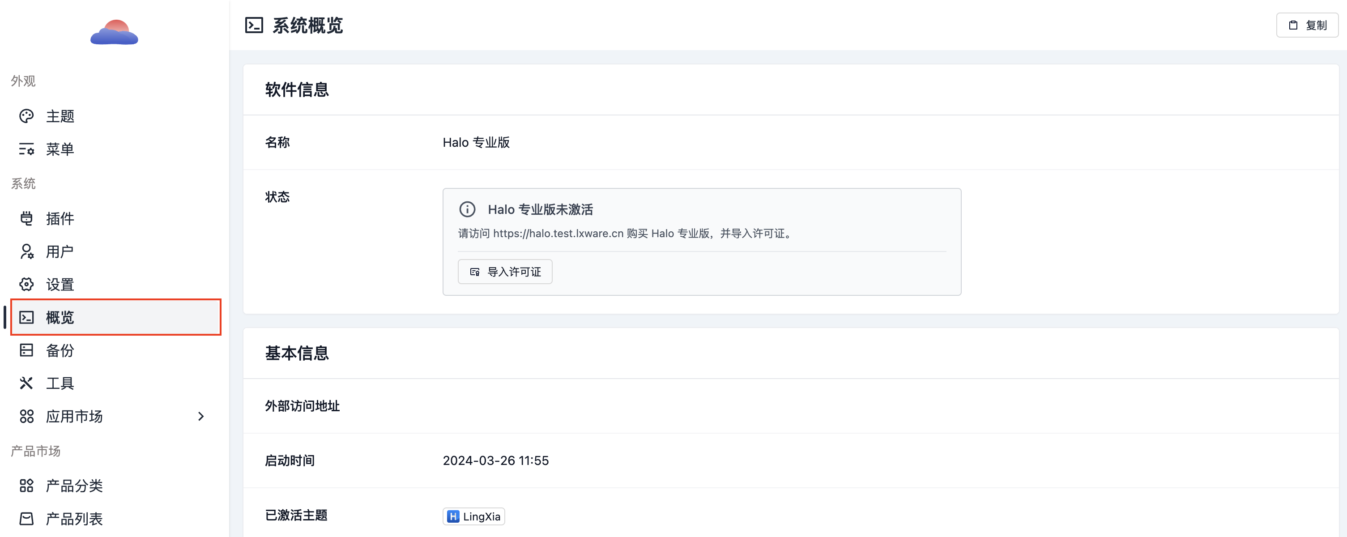The height and width of the screenshot is (537, 1347).
Task: Click the license icon in 导入许可证 button
Action: [475, 272]
